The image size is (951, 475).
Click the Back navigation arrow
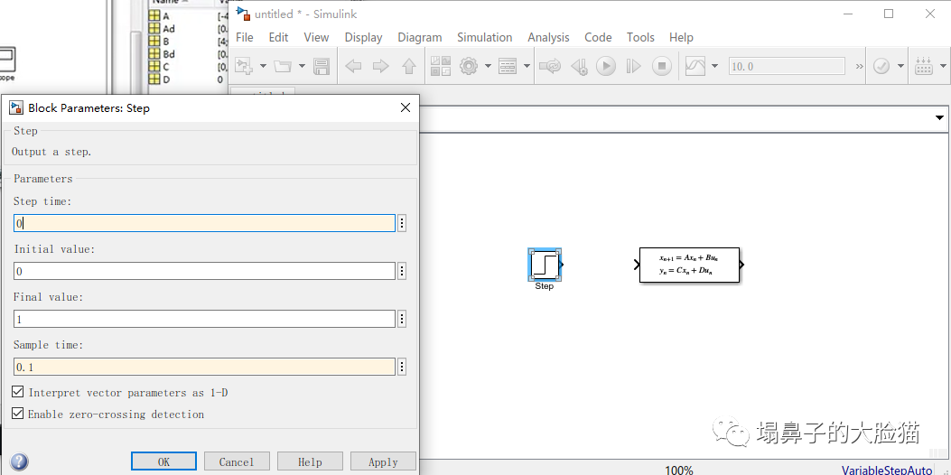point(353,66)
